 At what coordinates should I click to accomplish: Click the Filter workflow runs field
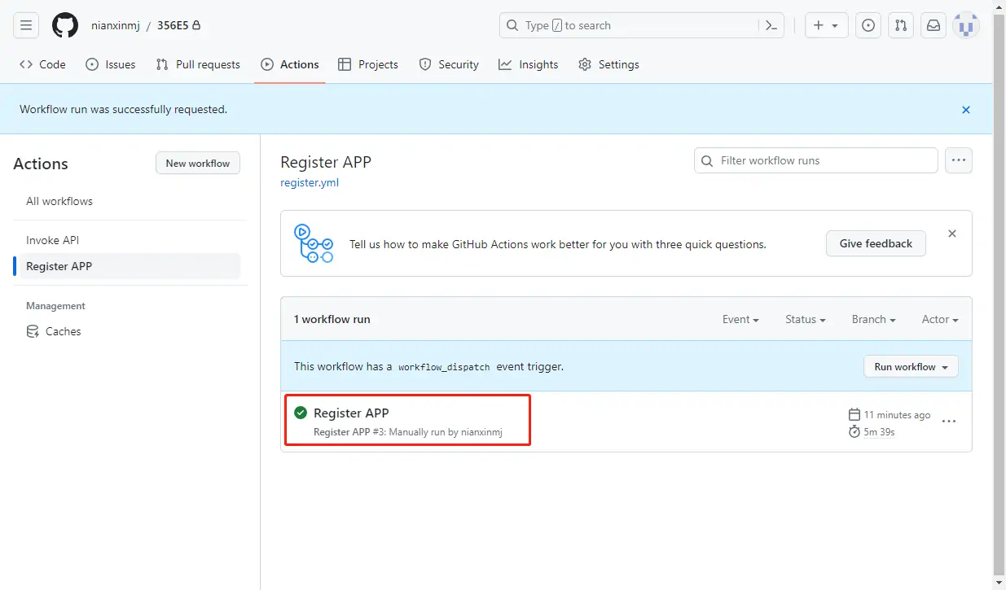(815, 160)
